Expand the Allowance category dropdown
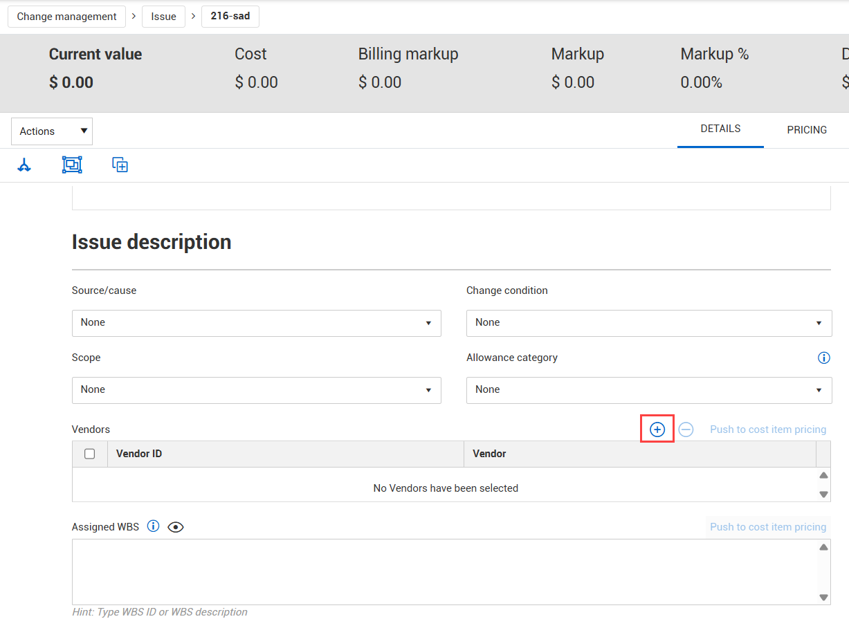The image size is (849, 628). pos(648,390)
